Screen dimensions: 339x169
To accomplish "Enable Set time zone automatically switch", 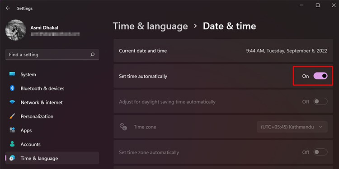I will click(320, 152).
